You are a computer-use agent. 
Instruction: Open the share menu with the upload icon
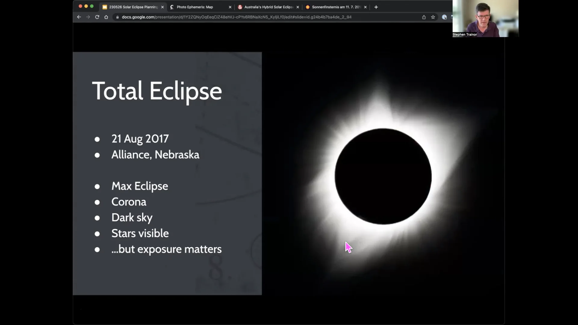(x=424, y=17)
